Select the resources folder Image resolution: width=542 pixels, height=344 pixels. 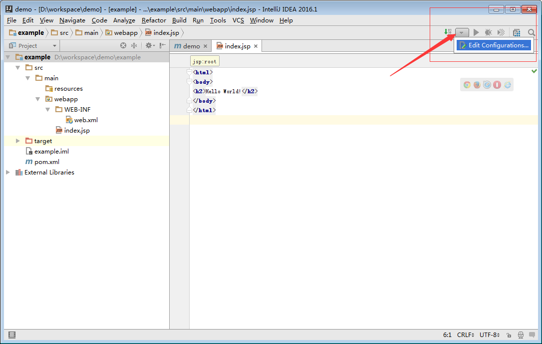pos(64,89)
